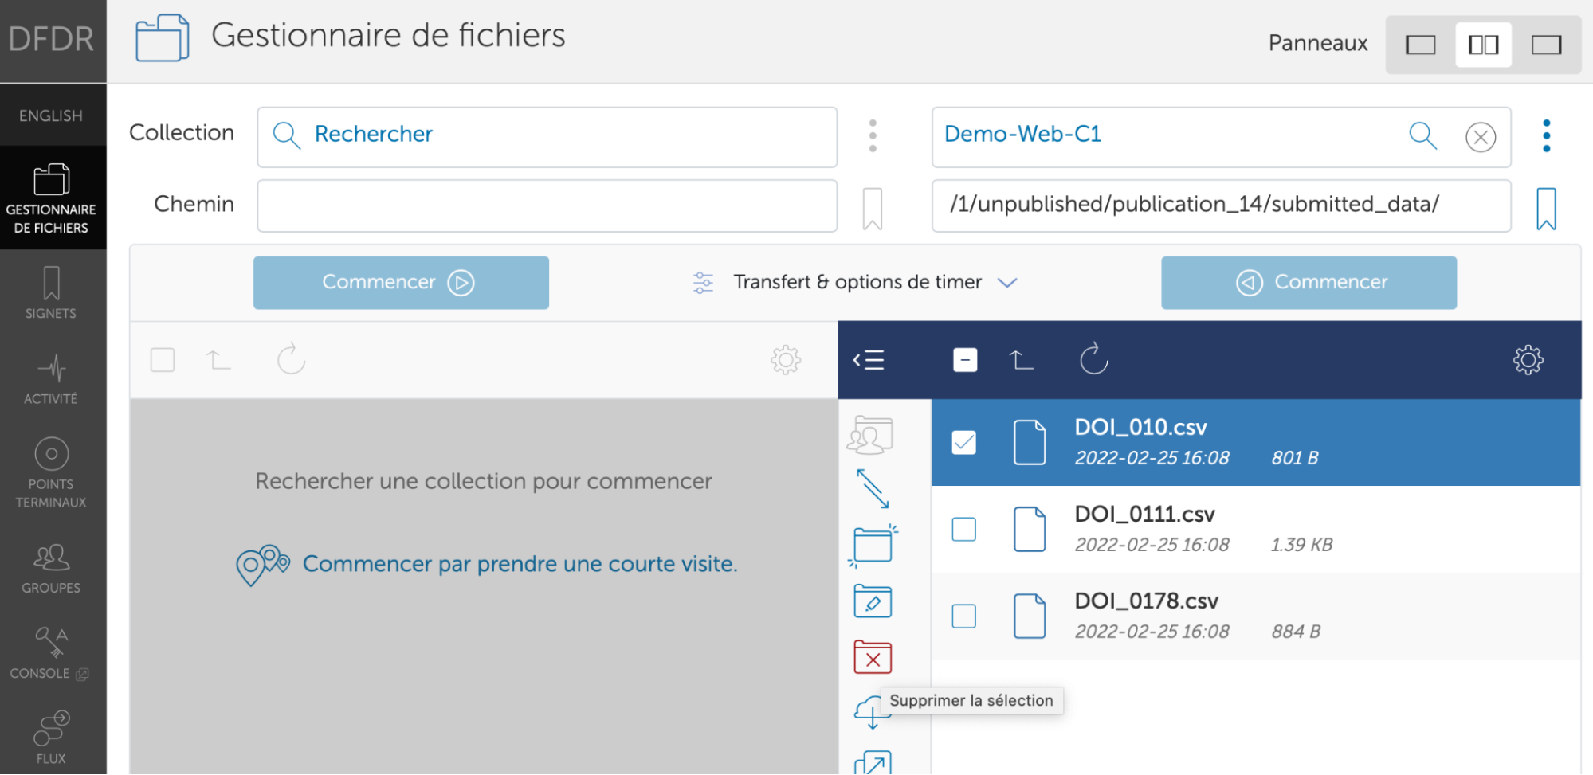Delete the selection red folder icon
This screenshot has width=1593, height=775.
click(873, 657)
